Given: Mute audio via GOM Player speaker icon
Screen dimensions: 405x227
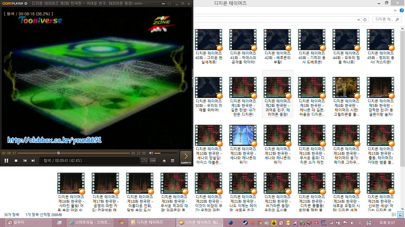Looking at the screenshot, I should pyautogui.click(x=151, y=153).
